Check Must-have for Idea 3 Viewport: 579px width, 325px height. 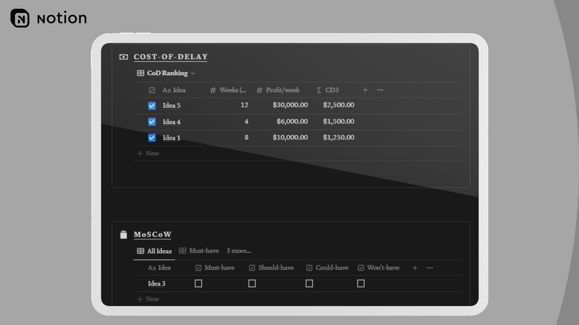tap(198, 283)
